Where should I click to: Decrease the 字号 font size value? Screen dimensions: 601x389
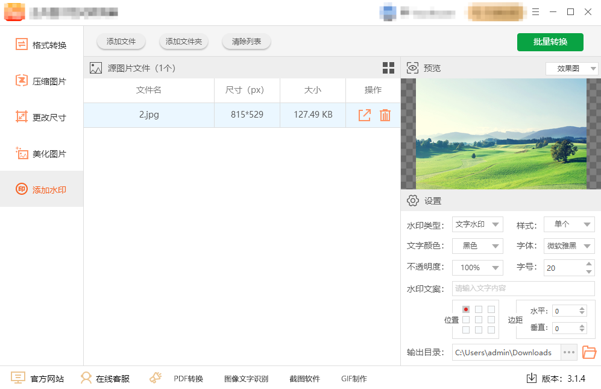pos(589,271)
